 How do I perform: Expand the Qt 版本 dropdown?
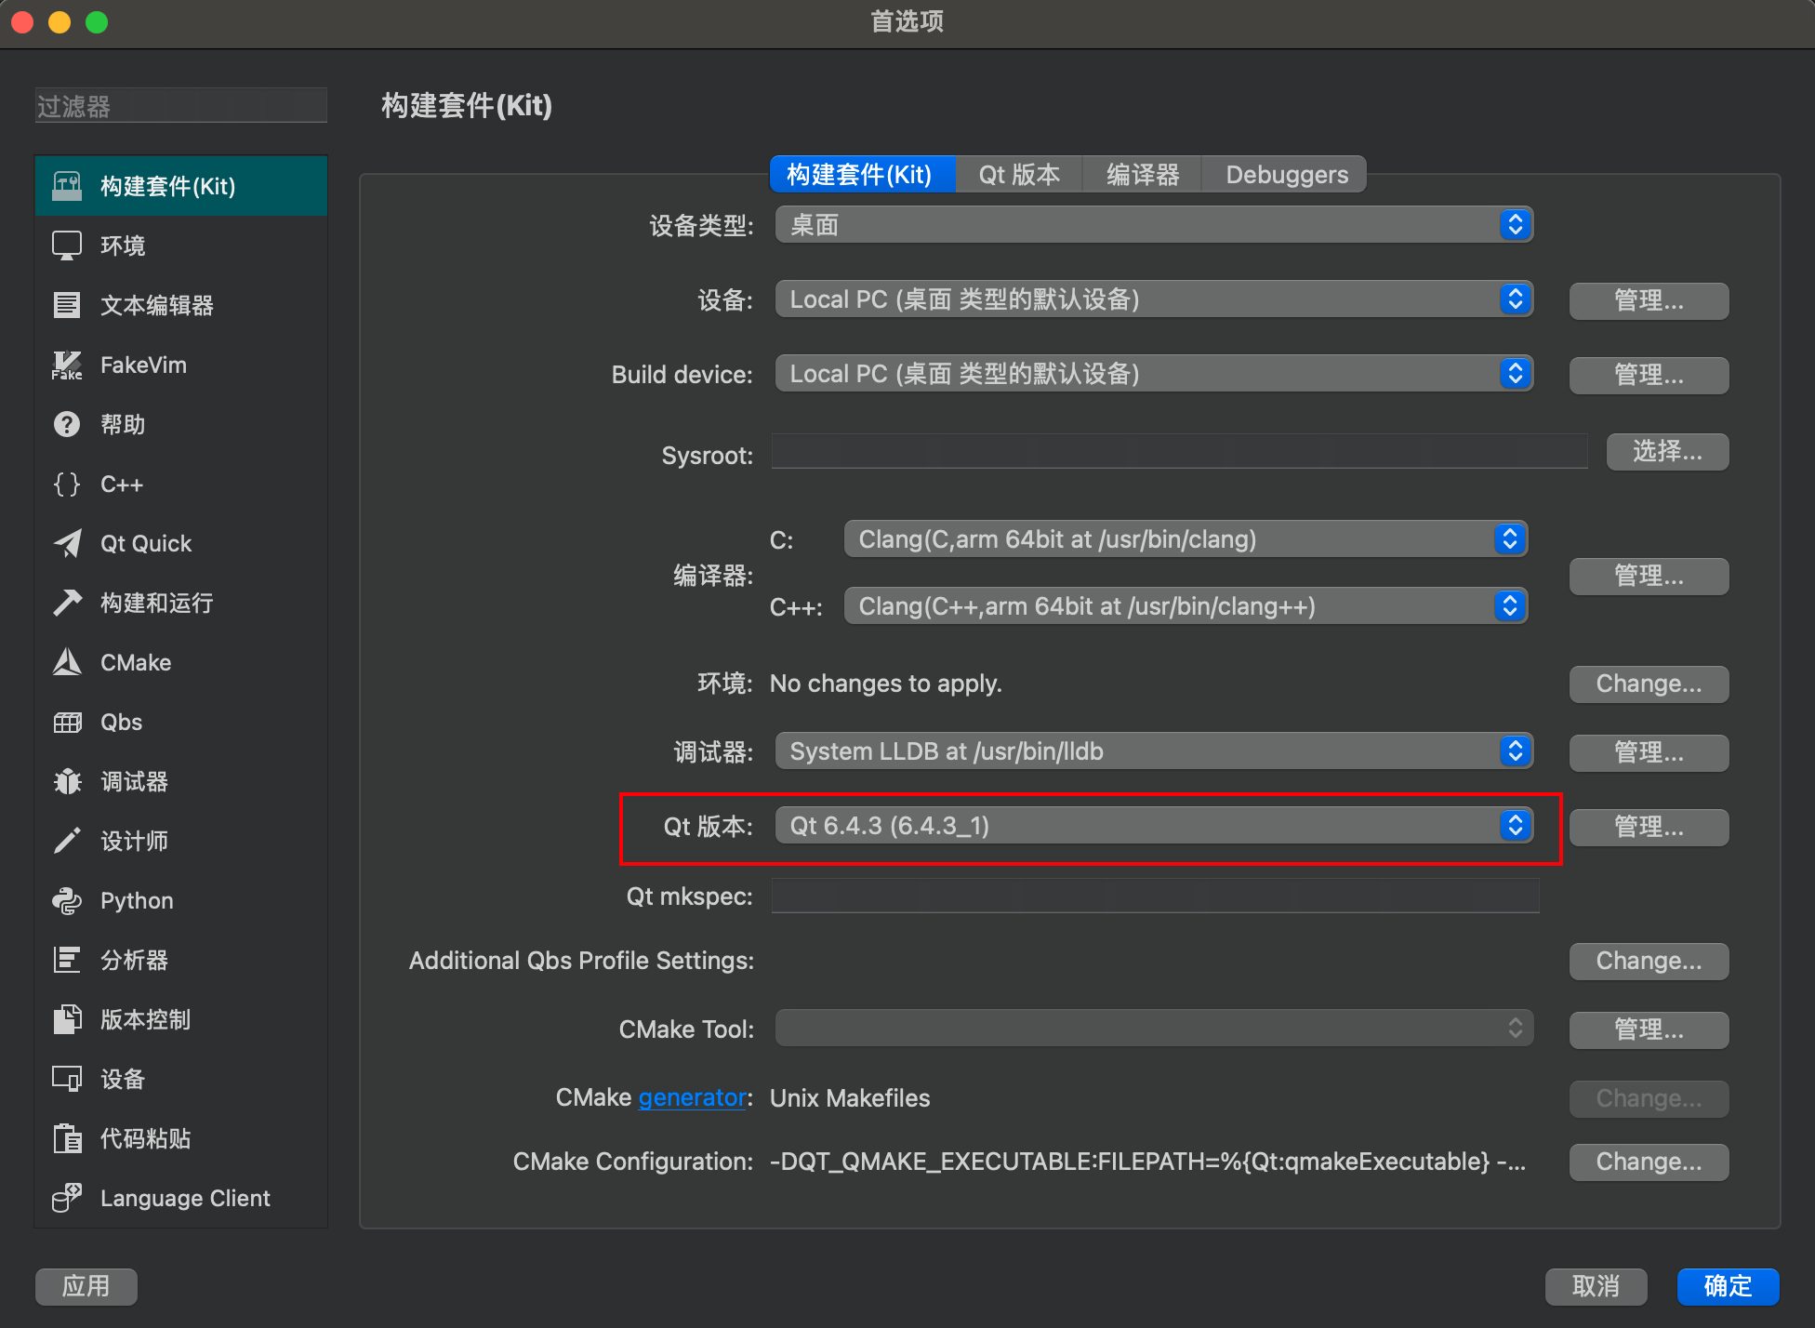point(1153,826)
